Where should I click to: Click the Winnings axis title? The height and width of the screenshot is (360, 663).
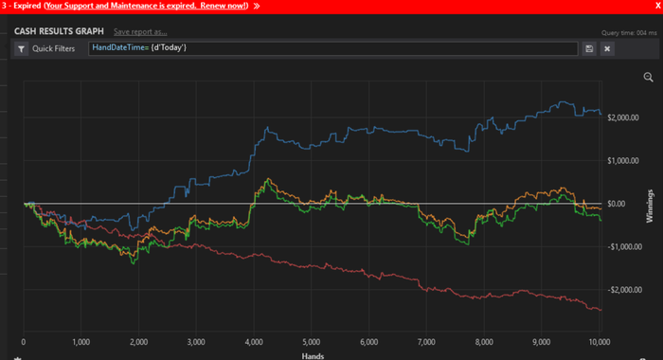650,206
